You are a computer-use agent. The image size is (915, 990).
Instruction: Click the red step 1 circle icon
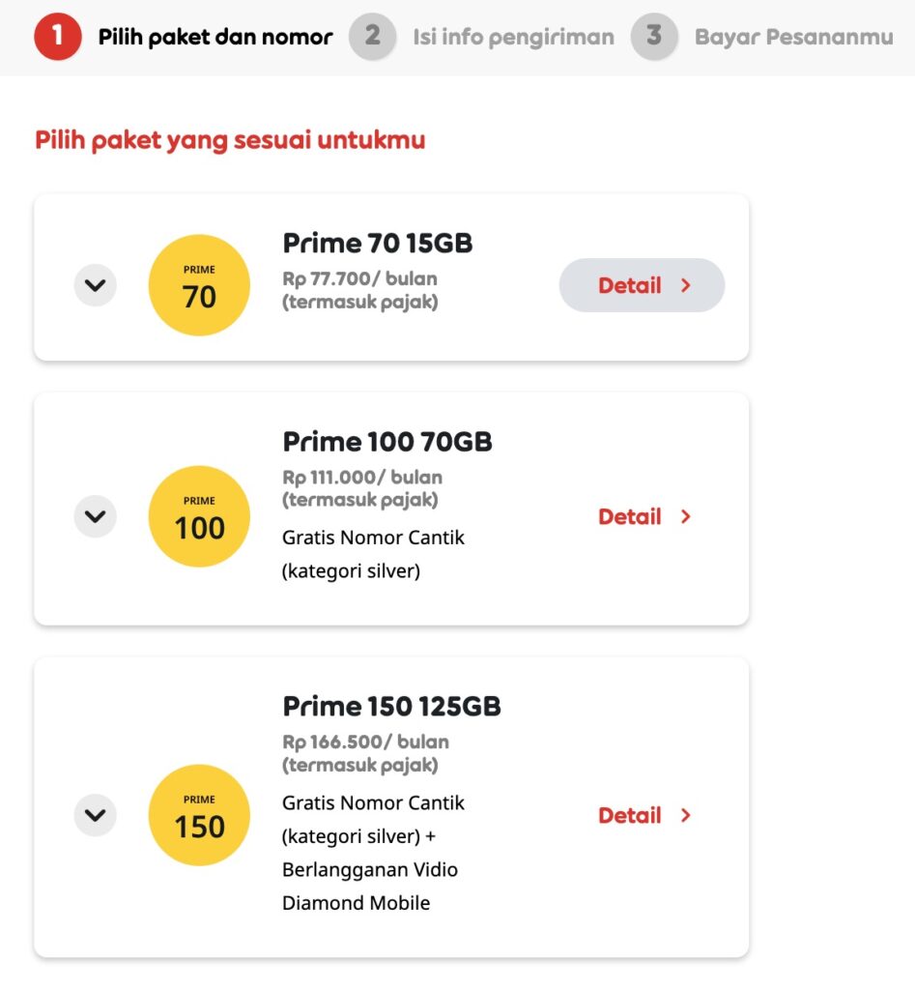[x=58, y=37]
